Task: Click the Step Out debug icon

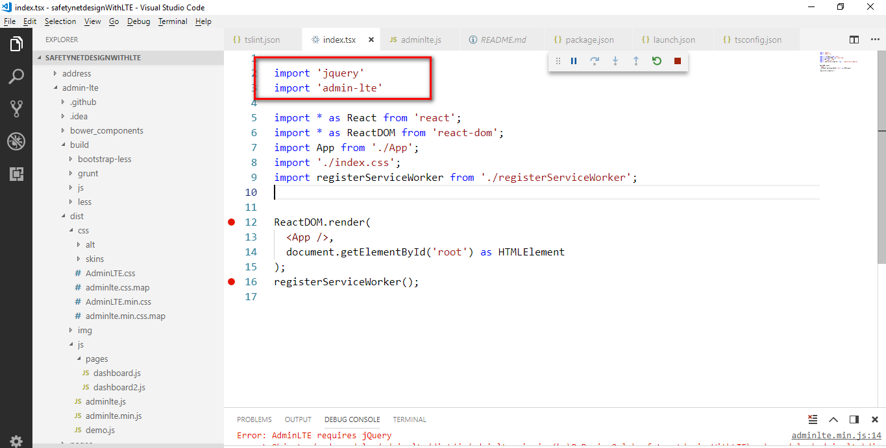Action: click(636, 60)
